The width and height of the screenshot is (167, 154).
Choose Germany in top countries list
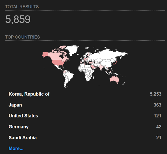click(x=19, y=127)
